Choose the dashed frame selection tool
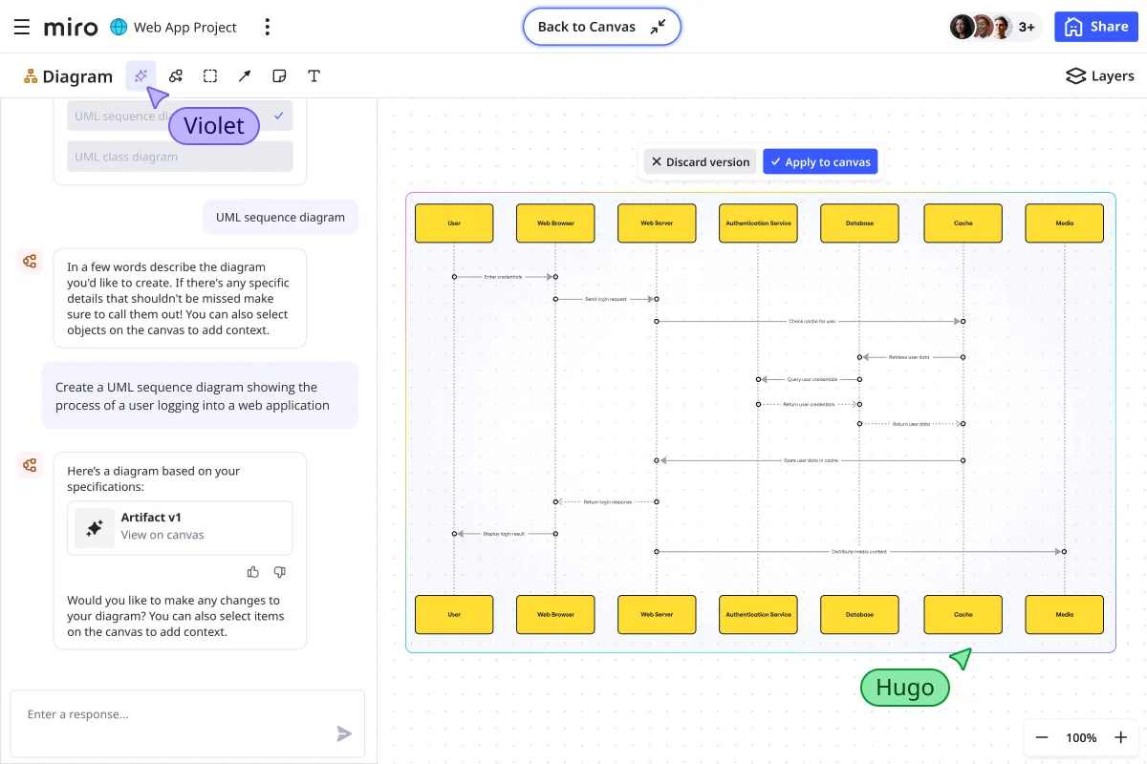 pos(210,76)
